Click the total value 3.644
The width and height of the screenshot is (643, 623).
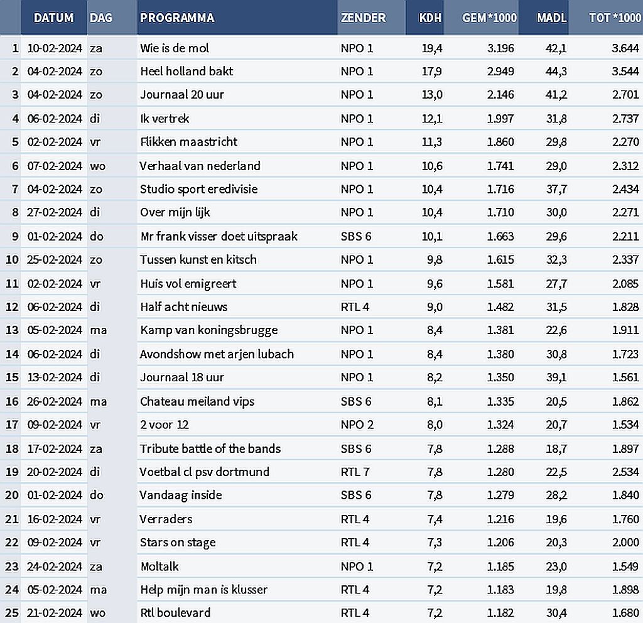(625, 48)
